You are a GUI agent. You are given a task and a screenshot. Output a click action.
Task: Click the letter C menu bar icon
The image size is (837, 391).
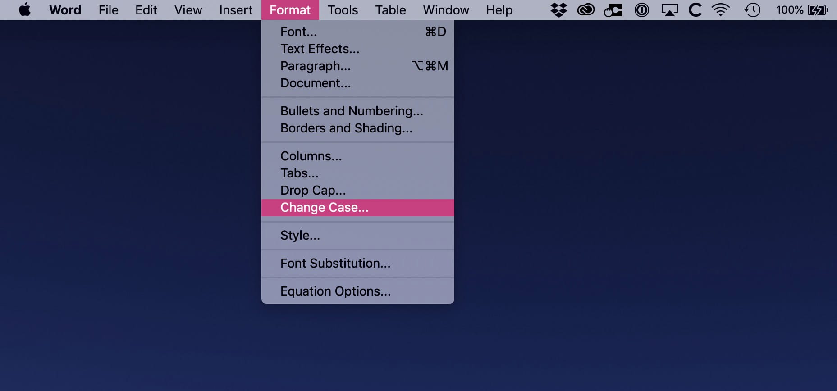click(695, 10)
